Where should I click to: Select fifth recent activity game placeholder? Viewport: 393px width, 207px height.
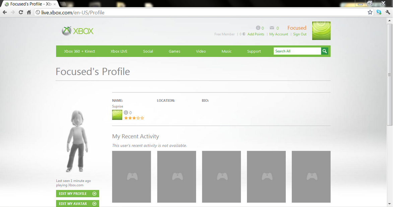311,177
